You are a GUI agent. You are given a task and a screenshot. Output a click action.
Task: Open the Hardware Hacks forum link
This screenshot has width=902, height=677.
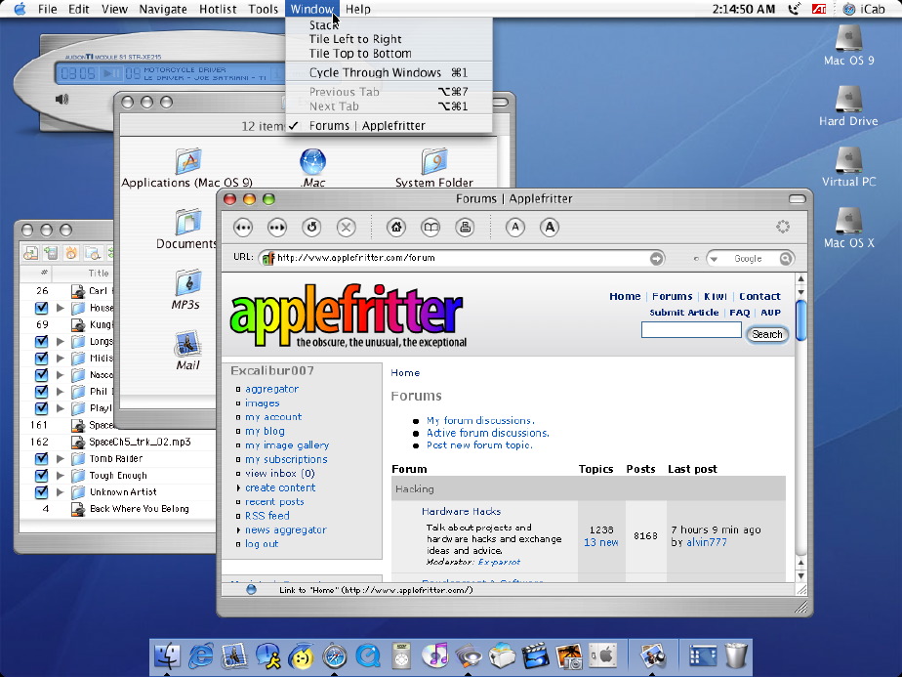(461, 511)
